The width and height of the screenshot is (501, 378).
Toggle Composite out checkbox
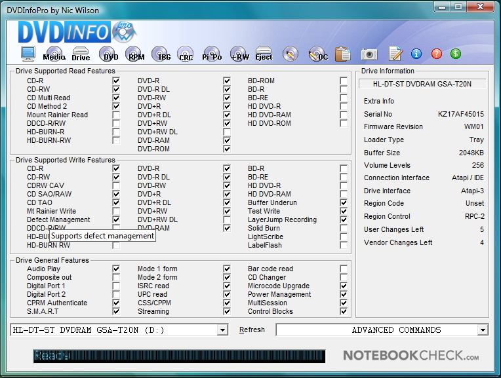pyautogui.click(x=116, y=277)
